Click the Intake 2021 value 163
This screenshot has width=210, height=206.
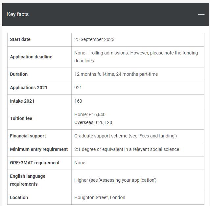pyautogui.click(x=78, y=101)
